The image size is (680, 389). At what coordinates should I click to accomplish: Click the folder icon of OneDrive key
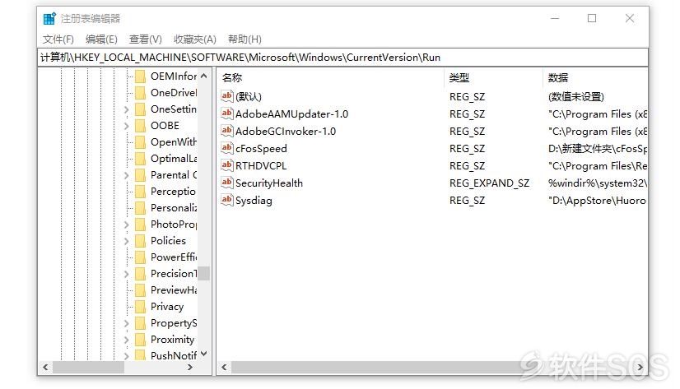point(140,93)
